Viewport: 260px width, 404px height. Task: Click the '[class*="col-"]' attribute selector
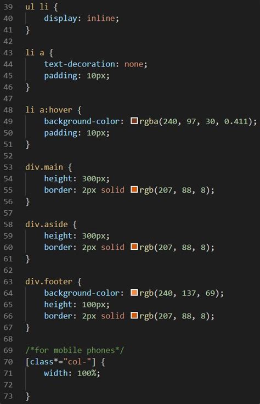(60, 362)
